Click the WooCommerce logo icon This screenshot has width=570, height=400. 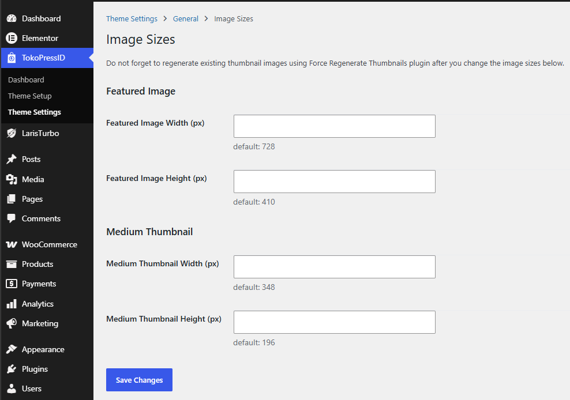(12, 244)
